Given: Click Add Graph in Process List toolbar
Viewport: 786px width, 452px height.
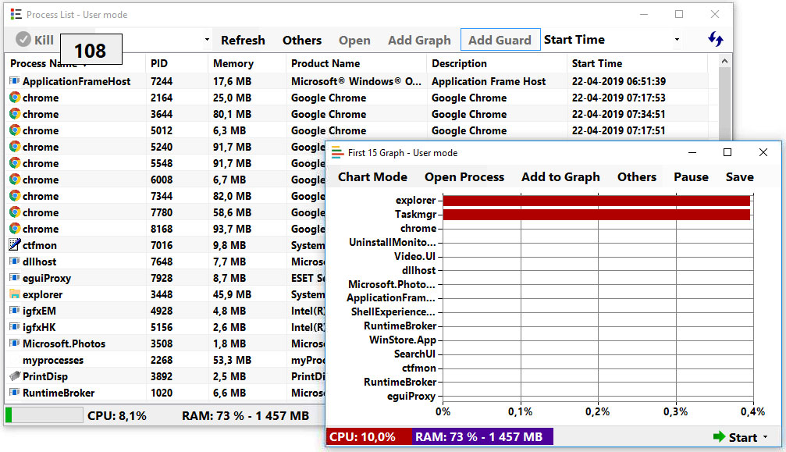Looking at the screenshot, I should pyautogui.click(x=419, y=40).
